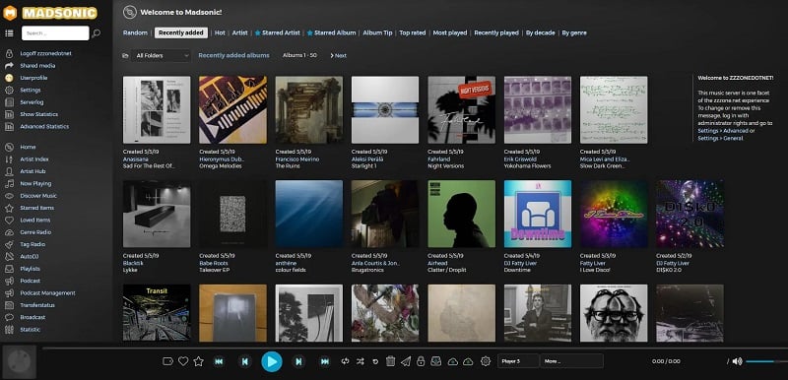
Task: Click the Logoff padlock icon
Action: tap(9, 53)
